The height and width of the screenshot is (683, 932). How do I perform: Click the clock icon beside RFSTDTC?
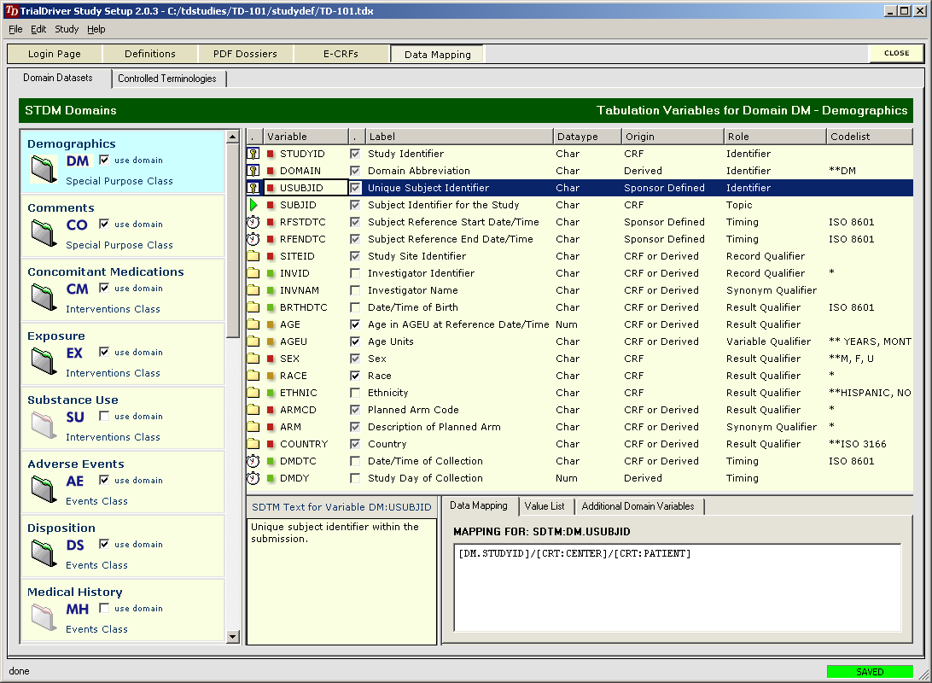coord(253,222)
